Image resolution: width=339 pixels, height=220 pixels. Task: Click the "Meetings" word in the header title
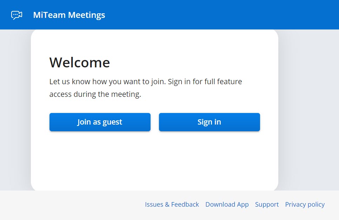86,15
